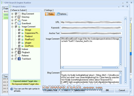Image resolution: width=134 pixels, height=96 pixels.
Task: Expand the Forum tree node
Action: coord(12,20)
